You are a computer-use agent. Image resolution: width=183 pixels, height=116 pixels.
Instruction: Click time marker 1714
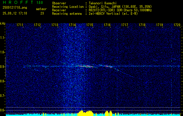(72, 25)
